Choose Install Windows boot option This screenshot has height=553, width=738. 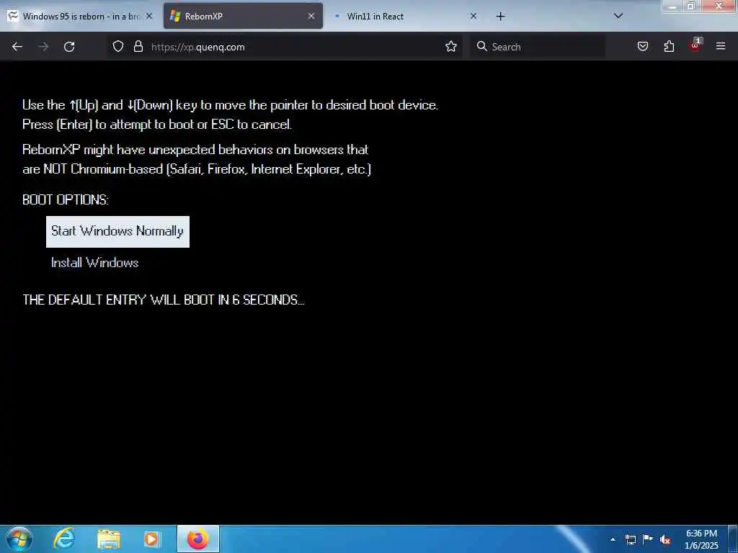click(x=94, y=262)
